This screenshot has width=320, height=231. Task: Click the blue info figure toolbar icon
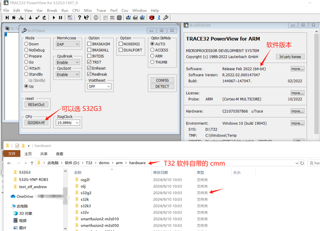pyautogui.click(x=159, y=18)
